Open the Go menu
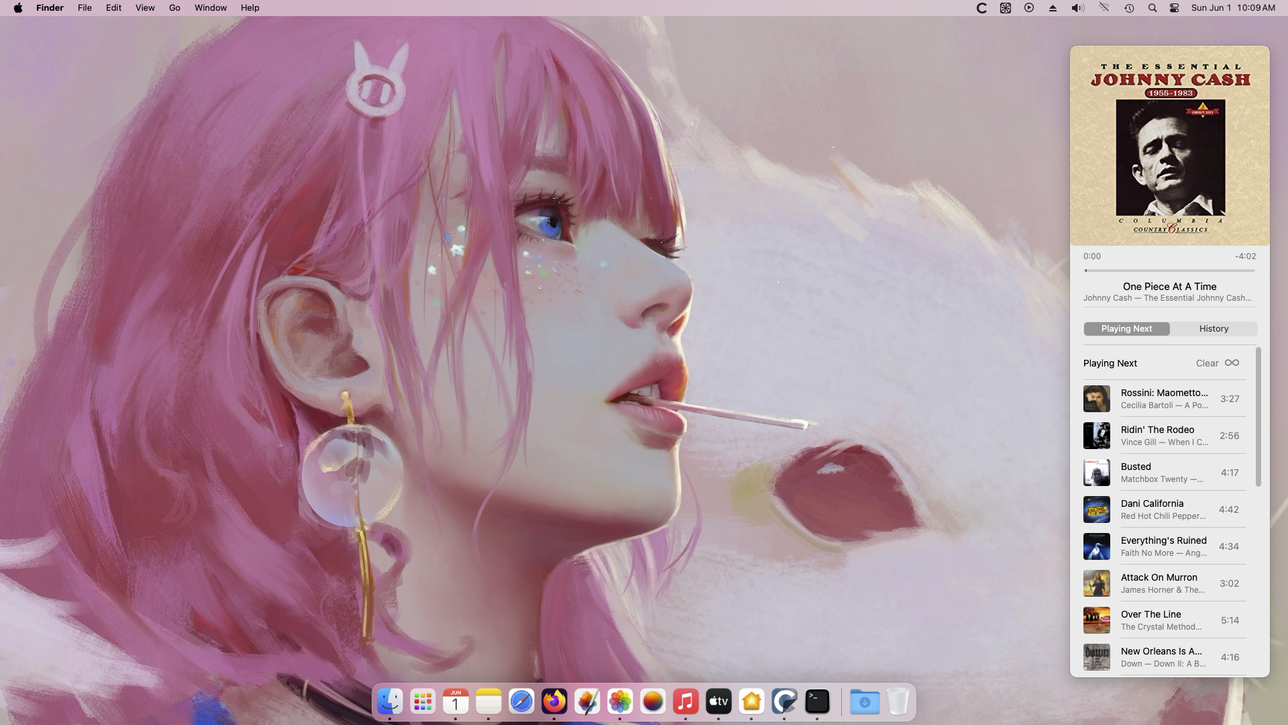The height and width of the screenshot is (725, 1288). (x=174, y=8)
